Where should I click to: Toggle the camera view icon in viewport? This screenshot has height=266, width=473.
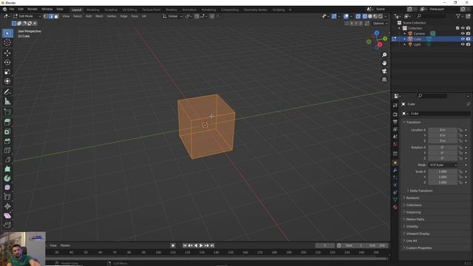point(384,71)
